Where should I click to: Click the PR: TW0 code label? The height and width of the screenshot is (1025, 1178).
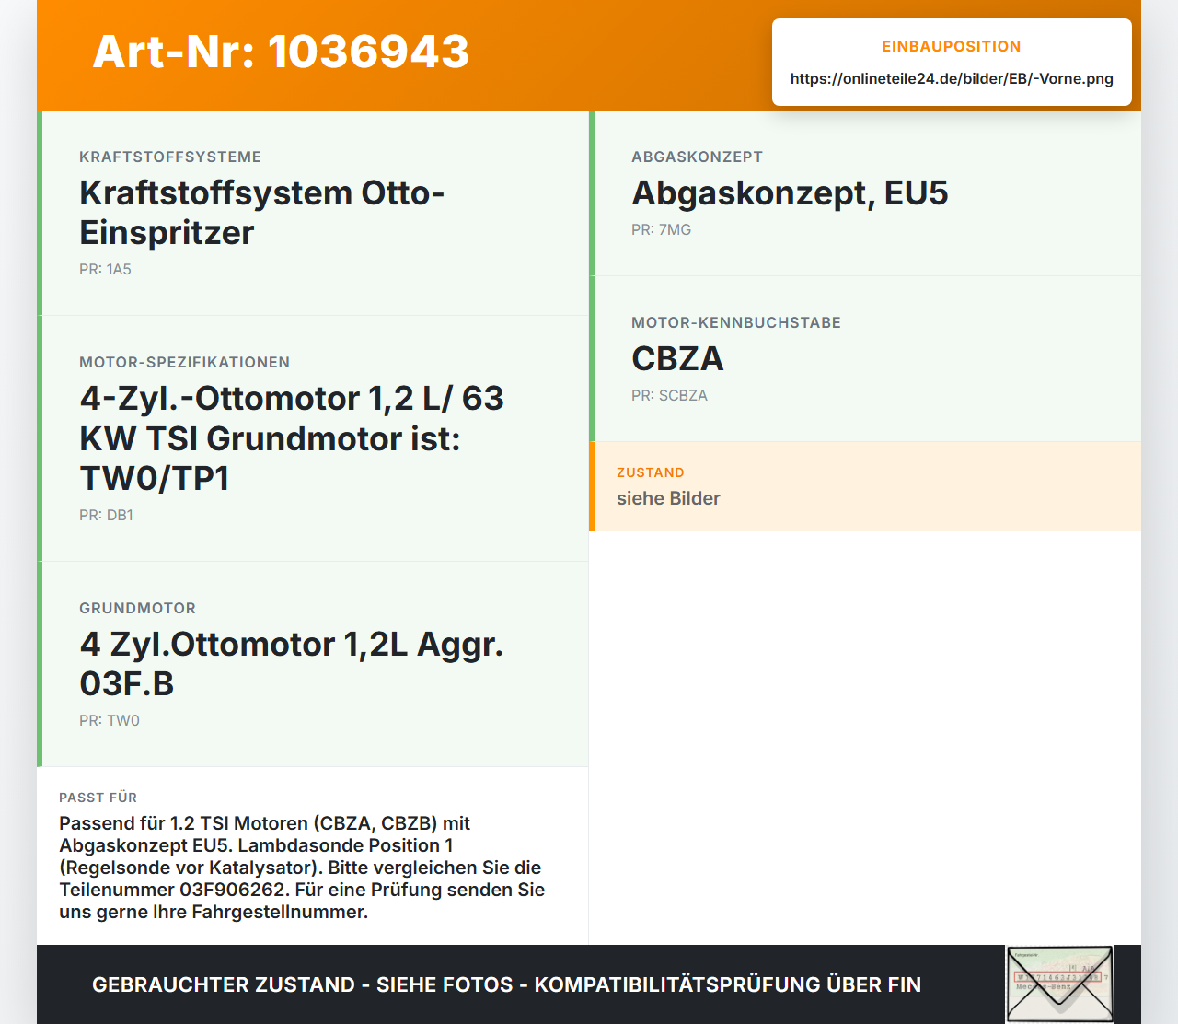[x=110, y=720]
